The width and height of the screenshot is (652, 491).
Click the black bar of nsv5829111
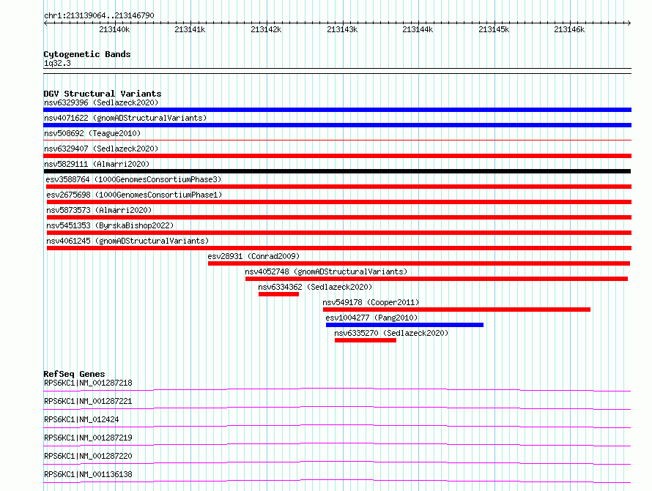click(337, 171)
